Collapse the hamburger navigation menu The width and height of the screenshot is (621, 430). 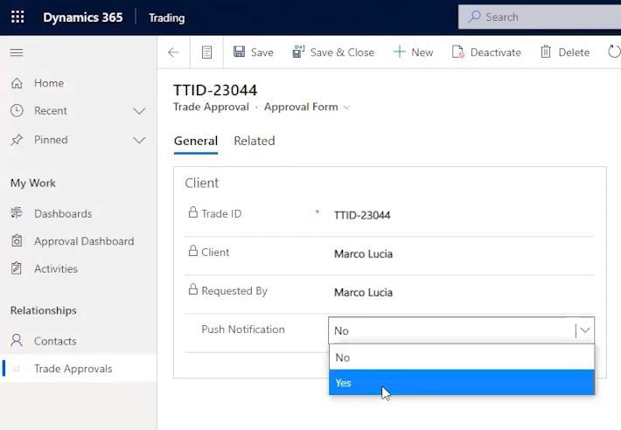(17, 52)
